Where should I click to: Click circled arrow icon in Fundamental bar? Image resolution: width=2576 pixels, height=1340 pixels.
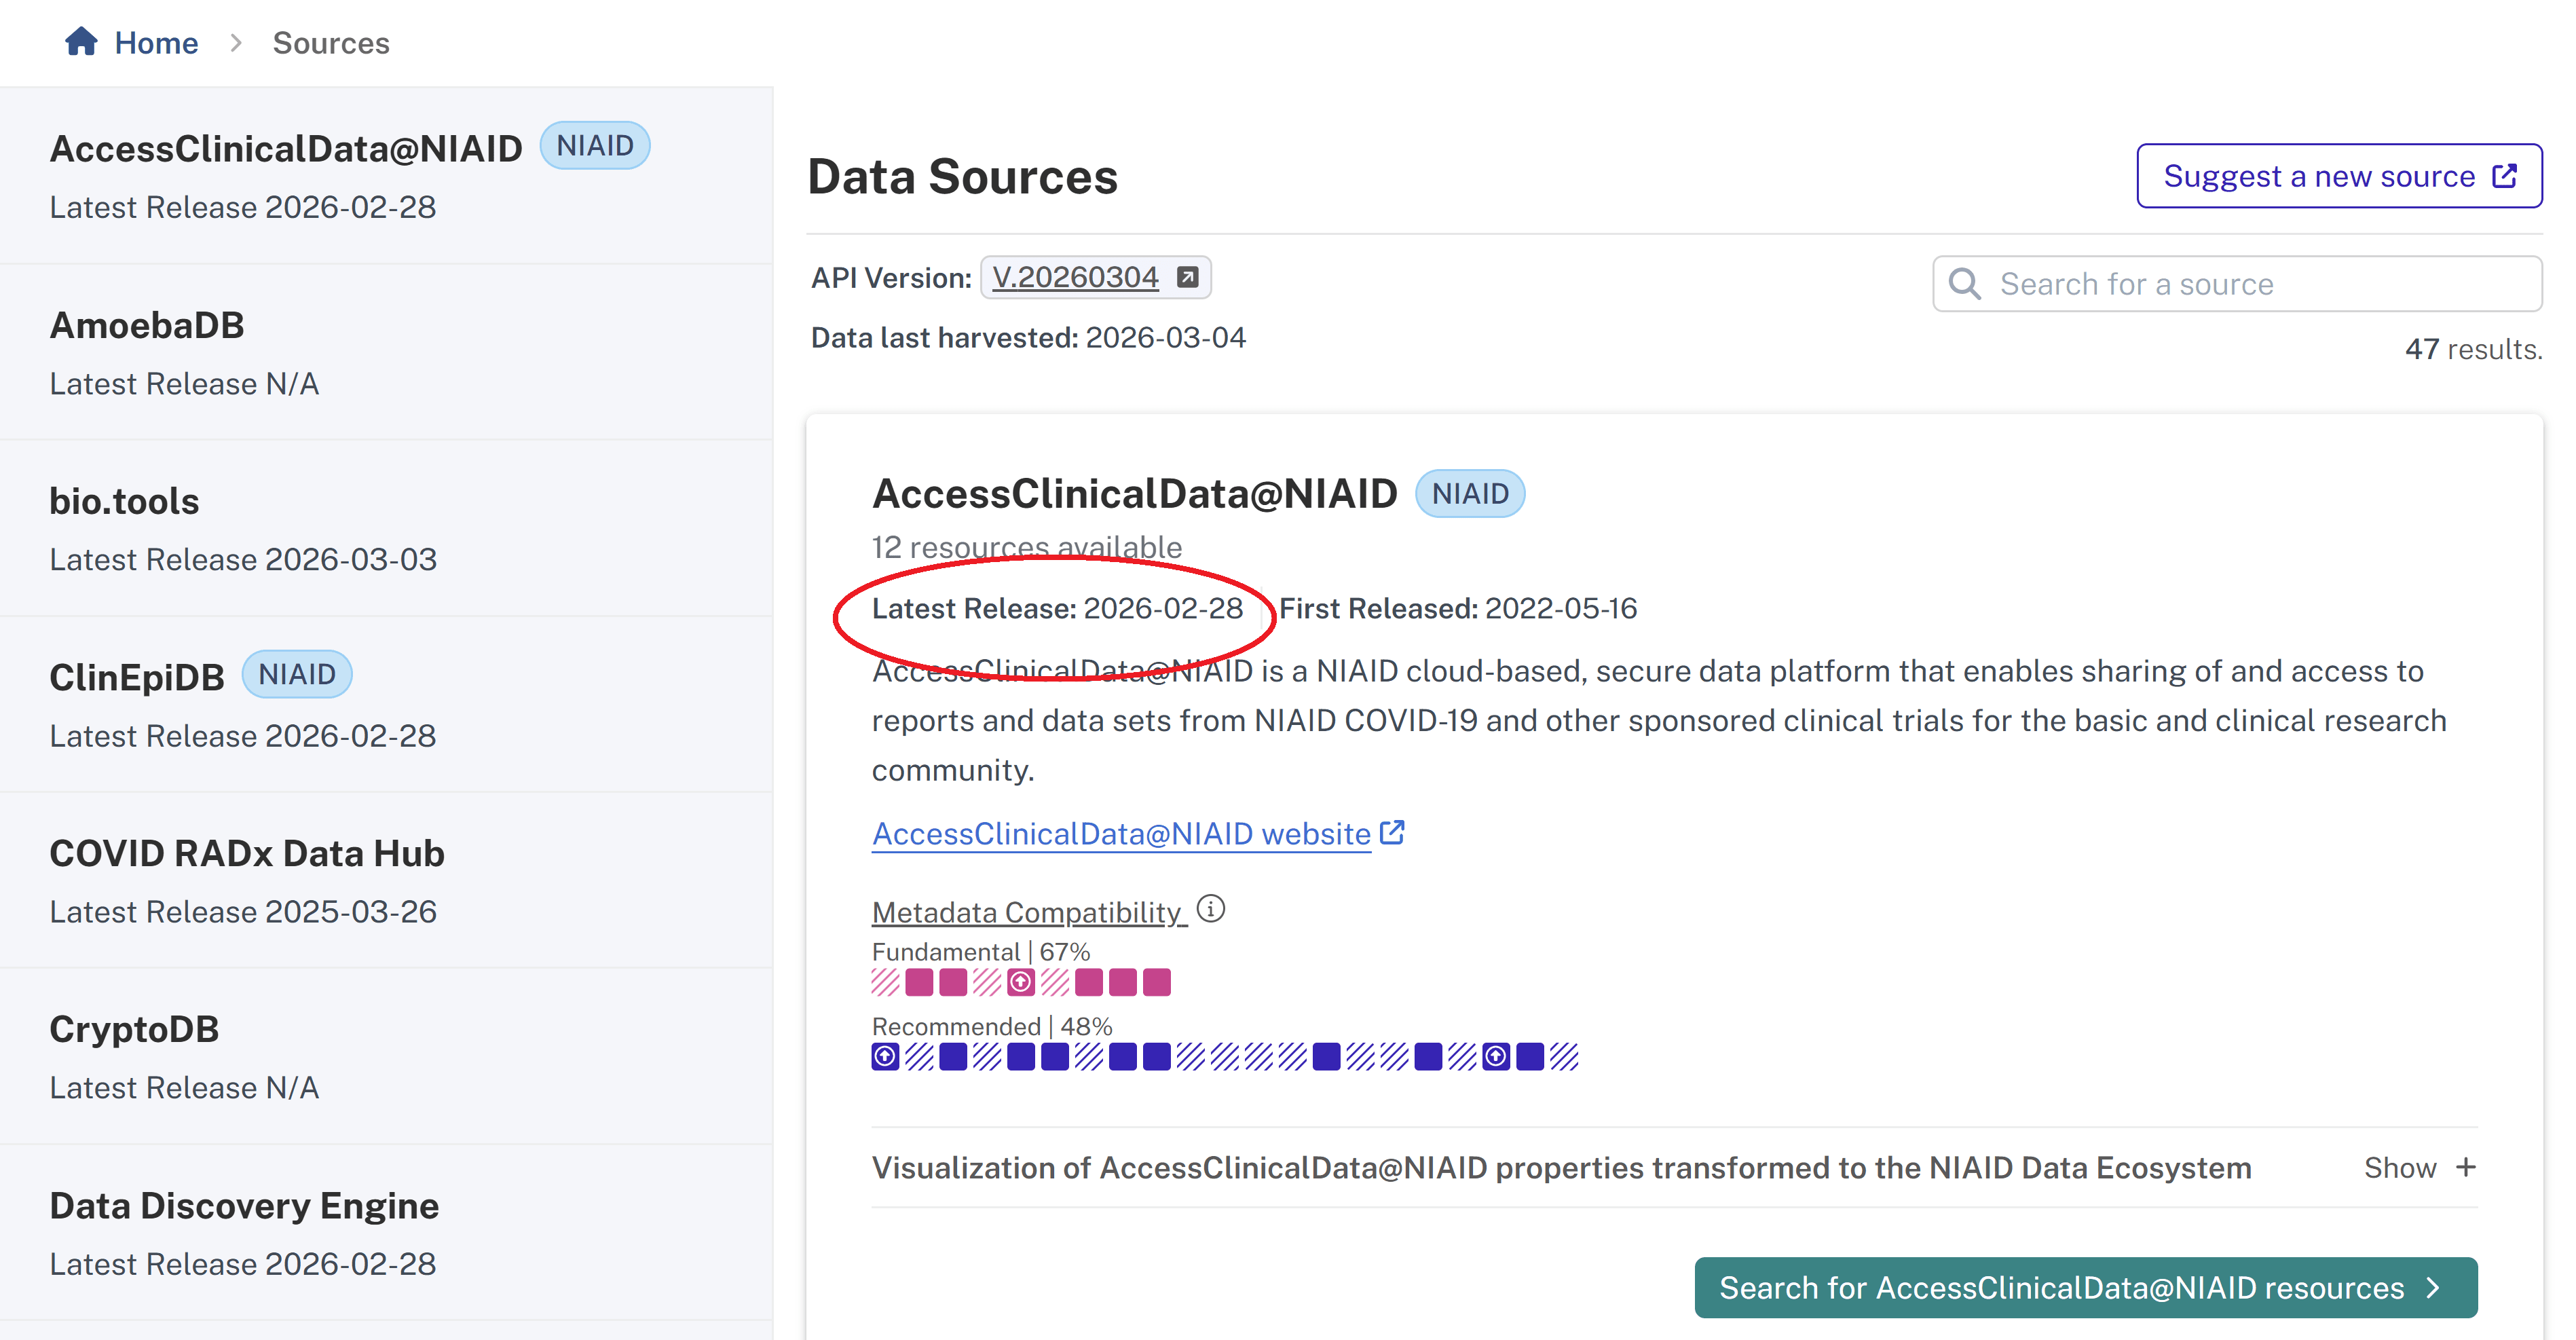[1020, 982]
